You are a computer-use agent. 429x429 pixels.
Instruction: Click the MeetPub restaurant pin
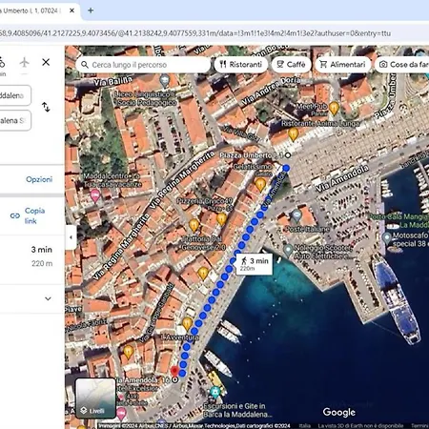click(334, 108)
